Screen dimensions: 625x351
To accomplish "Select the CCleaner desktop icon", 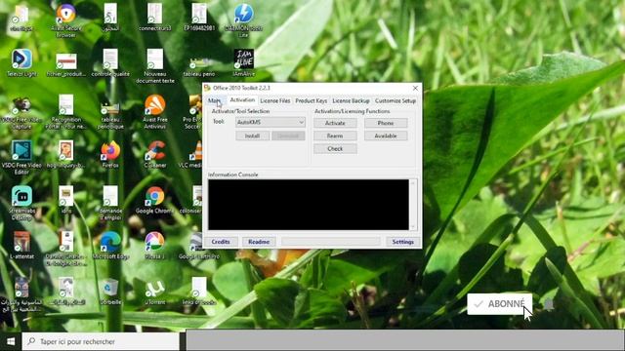I will (155, 154).
